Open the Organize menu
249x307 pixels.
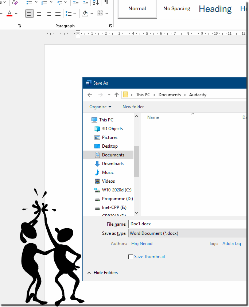(100, 107)
